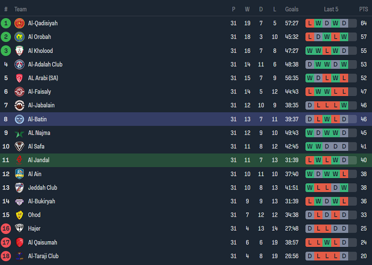Image resolution: width=372 pixels, height=265 pixels.
Task: Open Al-Jabalain team name link
Action: (x=41, y=106)
